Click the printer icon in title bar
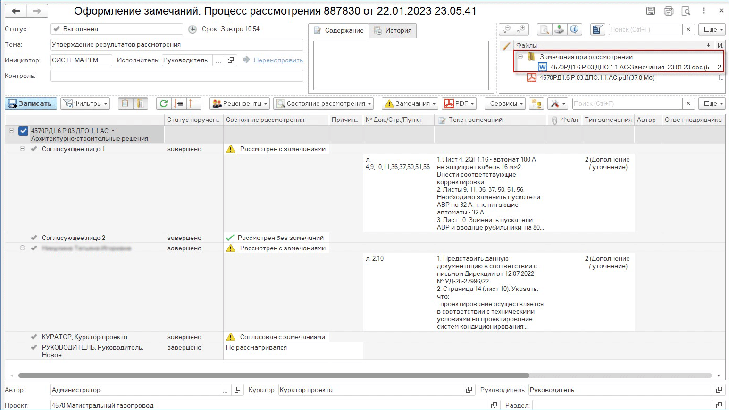 pos(669,11)
